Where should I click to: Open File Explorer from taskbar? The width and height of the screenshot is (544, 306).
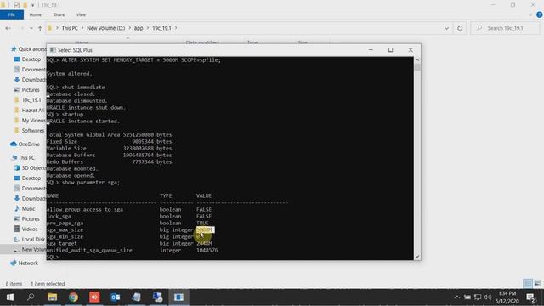(x=53, y=297)
